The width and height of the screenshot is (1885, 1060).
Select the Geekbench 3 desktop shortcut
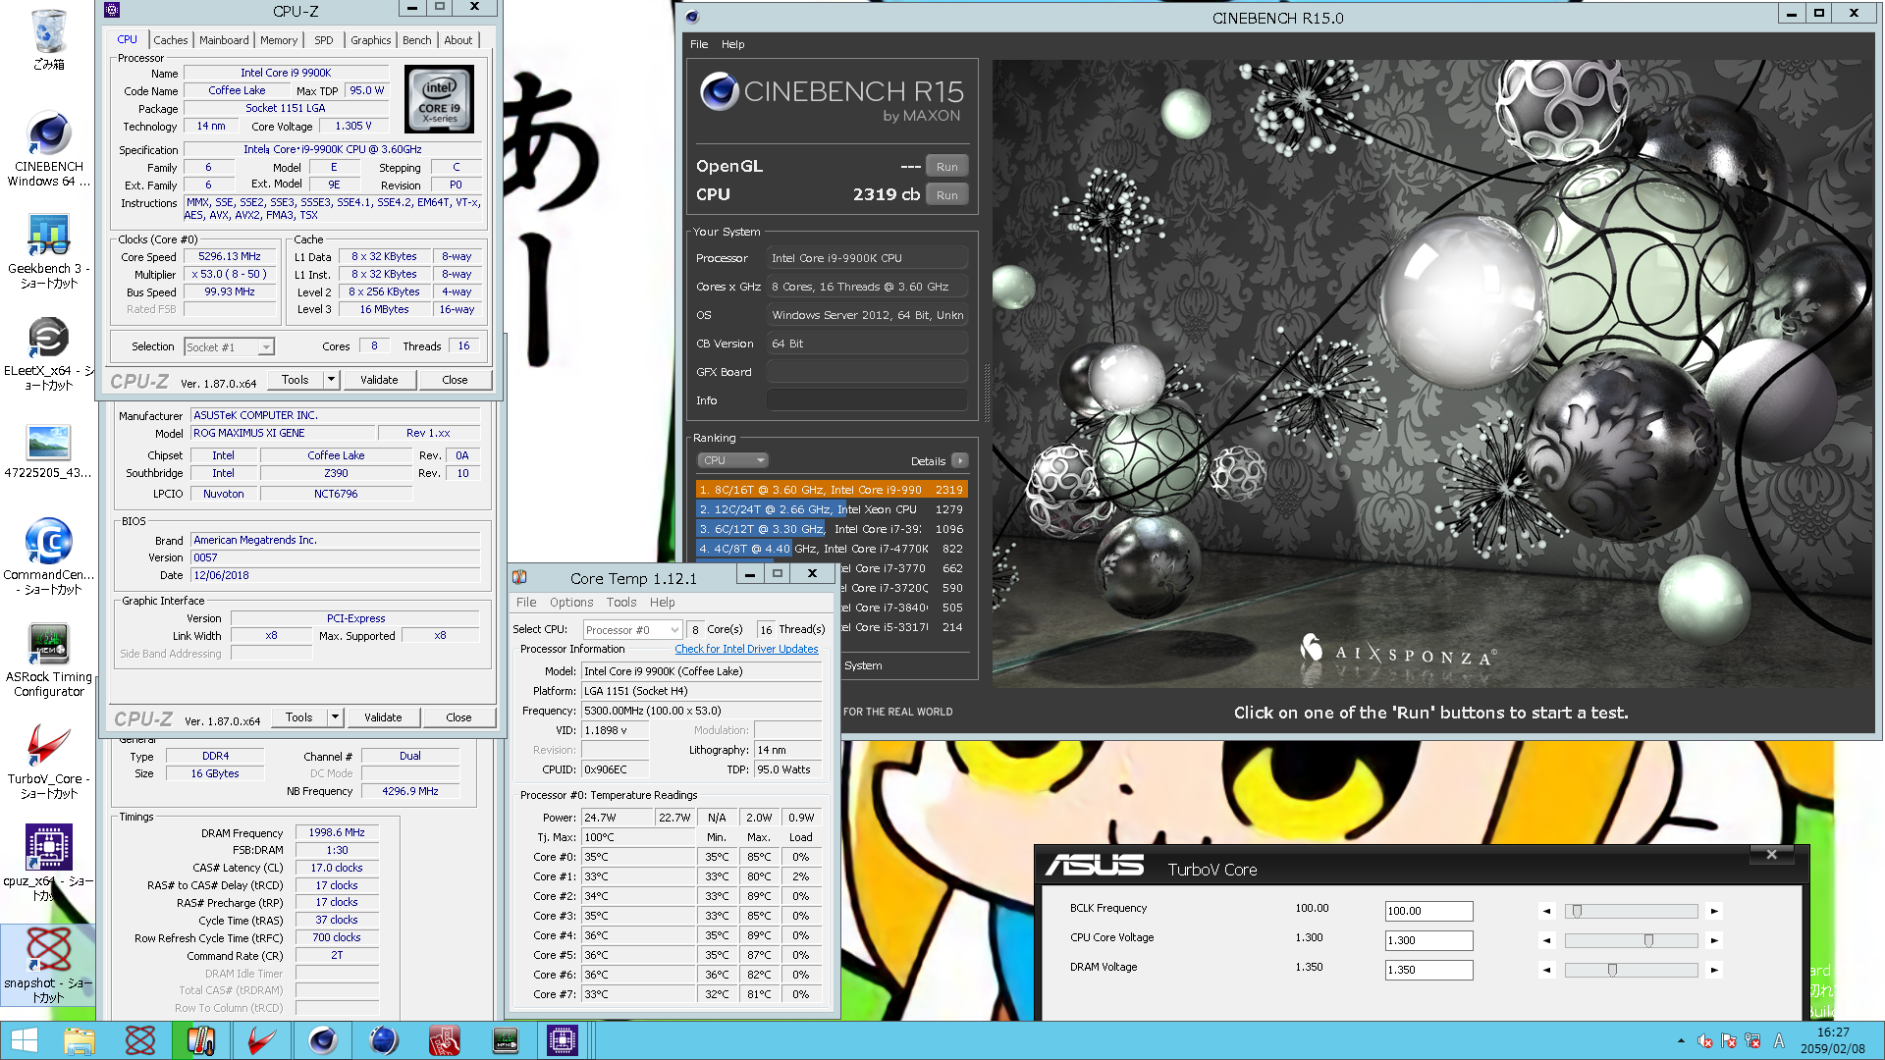[x=48, y=251]
